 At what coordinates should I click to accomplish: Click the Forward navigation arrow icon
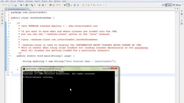pos(103,5)
